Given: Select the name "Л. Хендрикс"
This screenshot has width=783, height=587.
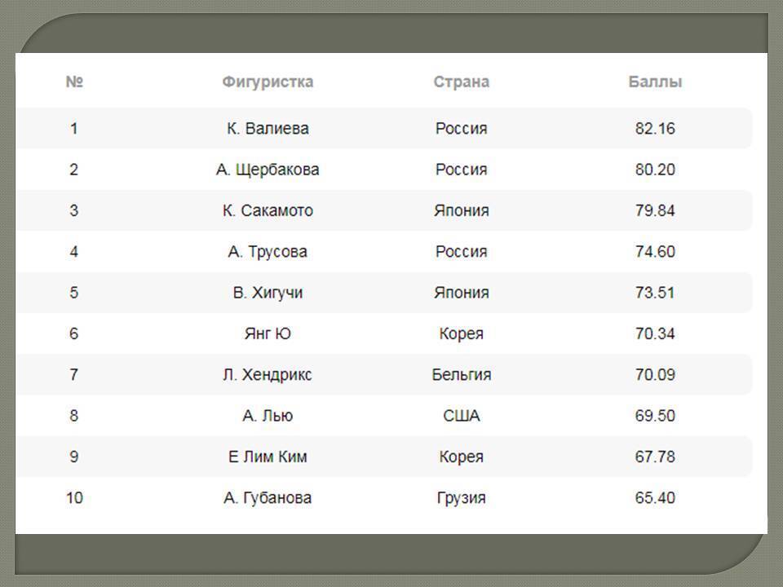Looking at the screenshot, I should (268, 375).
